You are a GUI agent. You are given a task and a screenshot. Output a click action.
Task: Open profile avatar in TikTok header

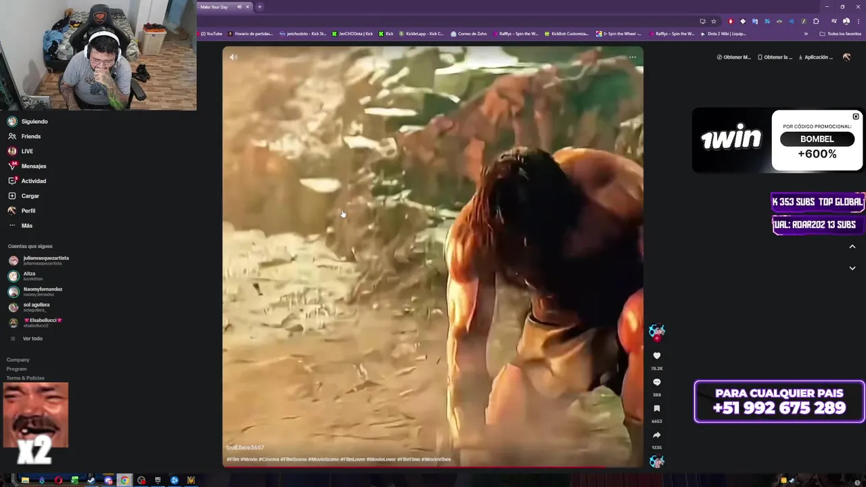pyautogui.click(x=846, y=57)
